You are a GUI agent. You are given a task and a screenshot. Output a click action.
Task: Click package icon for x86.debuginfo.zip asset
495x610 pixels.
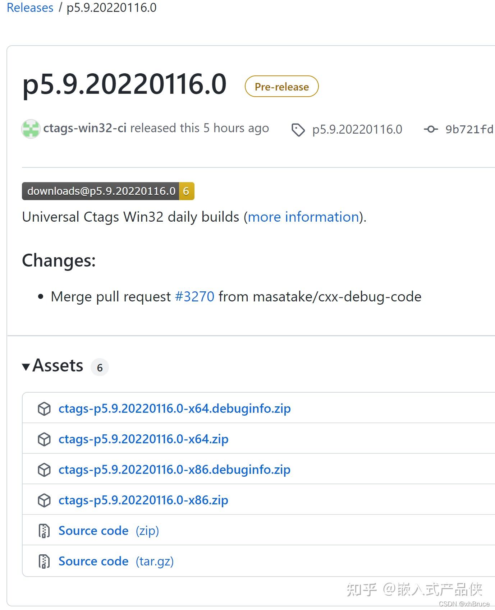click(x=44, y=470)
